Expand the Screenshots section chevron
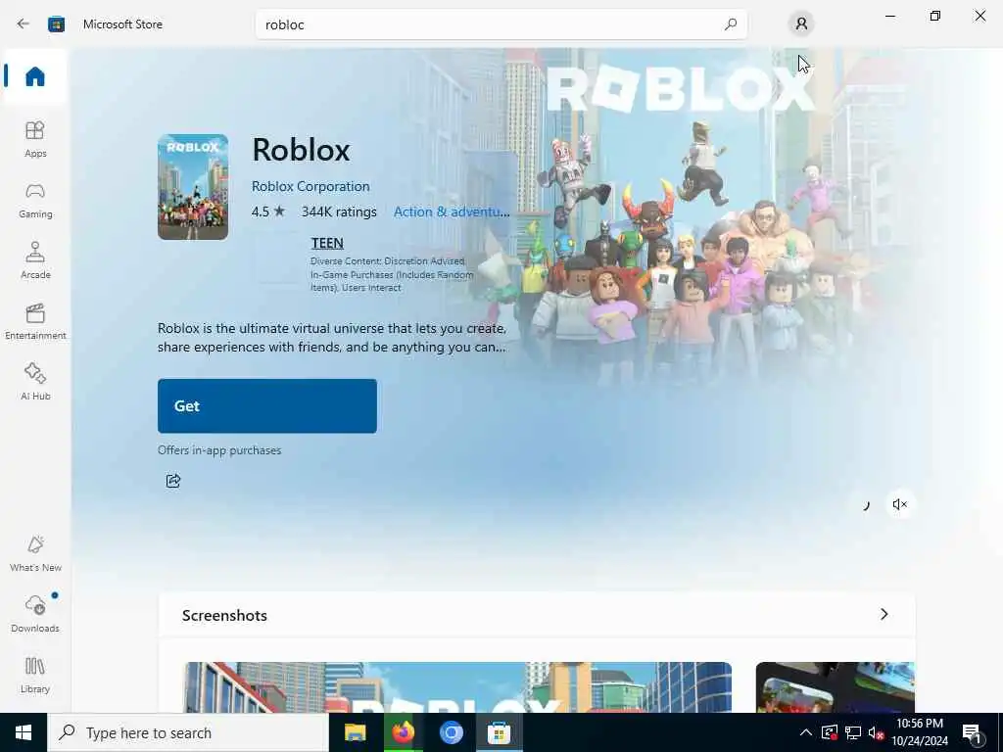 click(884, 614)
